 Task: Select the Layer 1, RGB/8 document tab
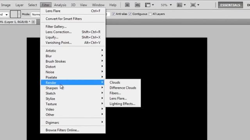click(x=15, y=22)
